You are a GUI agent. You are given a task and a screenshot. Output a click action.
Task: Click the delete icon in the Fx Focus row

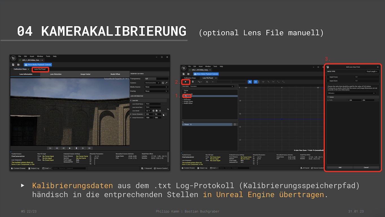(x=235, y=124)
